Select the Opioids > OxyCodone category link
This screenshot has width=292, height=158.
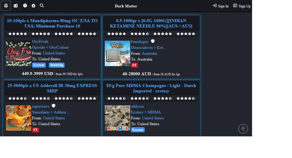tap(50, 47)
